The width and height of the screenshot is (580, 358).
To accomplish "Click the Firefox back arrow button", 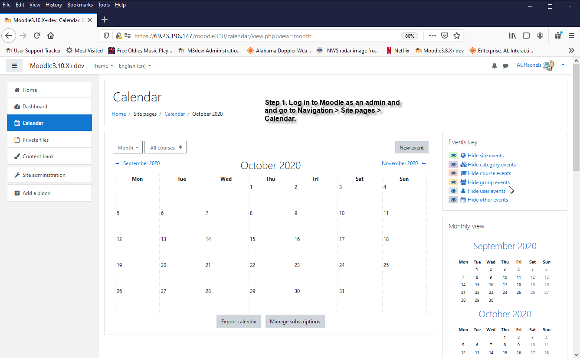I will 9,36.
